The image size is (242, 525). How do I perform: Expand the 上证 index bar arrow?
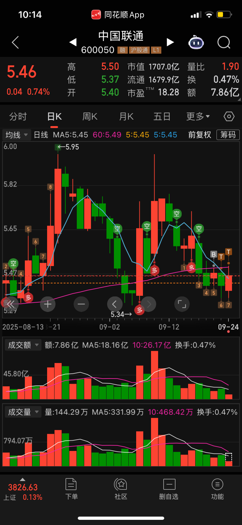pyautogui.click(x=22, y=479)
